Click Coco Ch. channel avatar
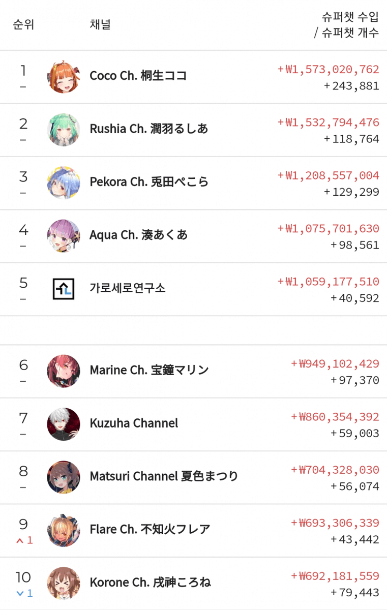Screen dimensions: 387x610 64,77
